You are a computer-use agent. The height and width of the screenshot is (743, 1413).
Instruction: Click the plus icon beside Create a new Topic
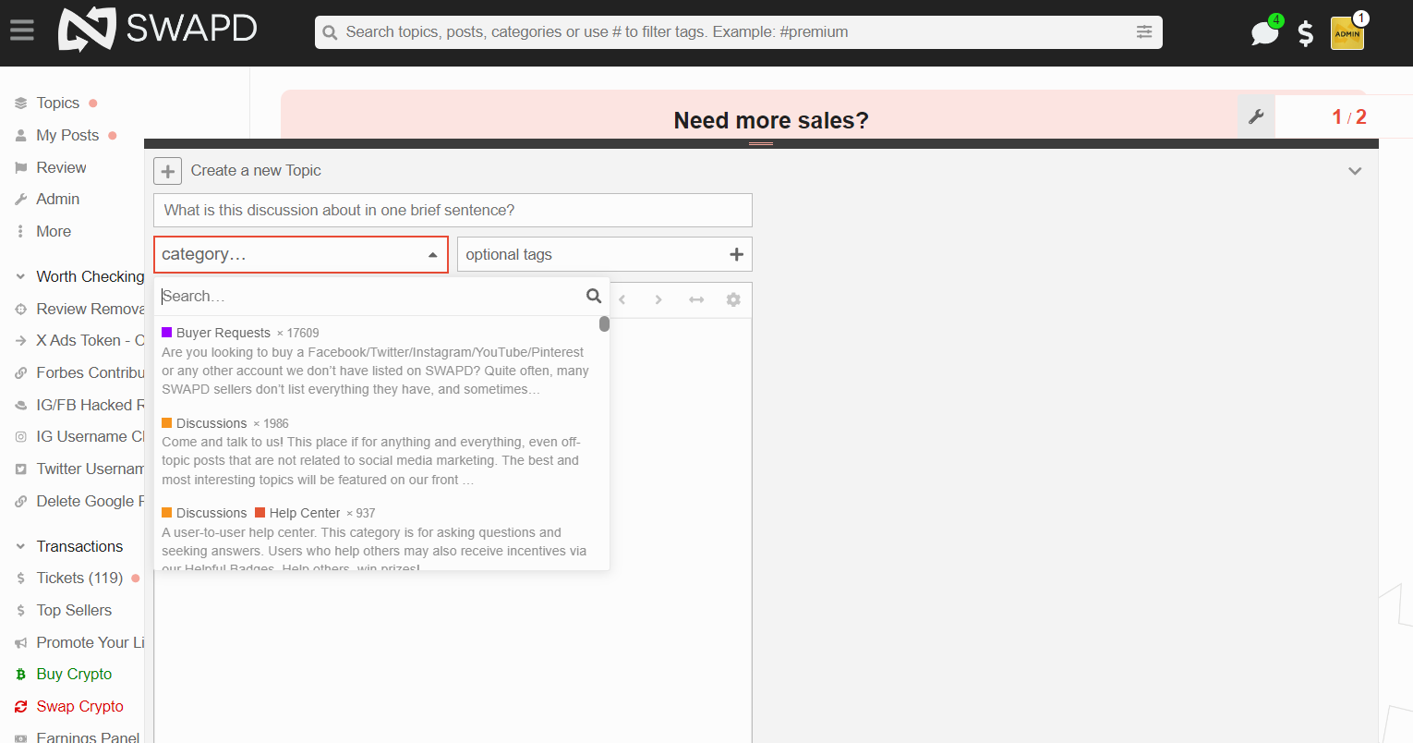tap(167, 171)
